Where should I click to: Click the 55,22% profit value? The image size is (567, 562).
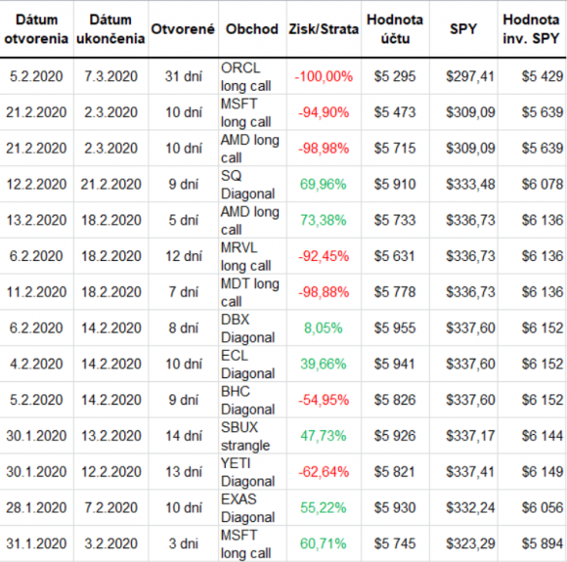[324, 508]
